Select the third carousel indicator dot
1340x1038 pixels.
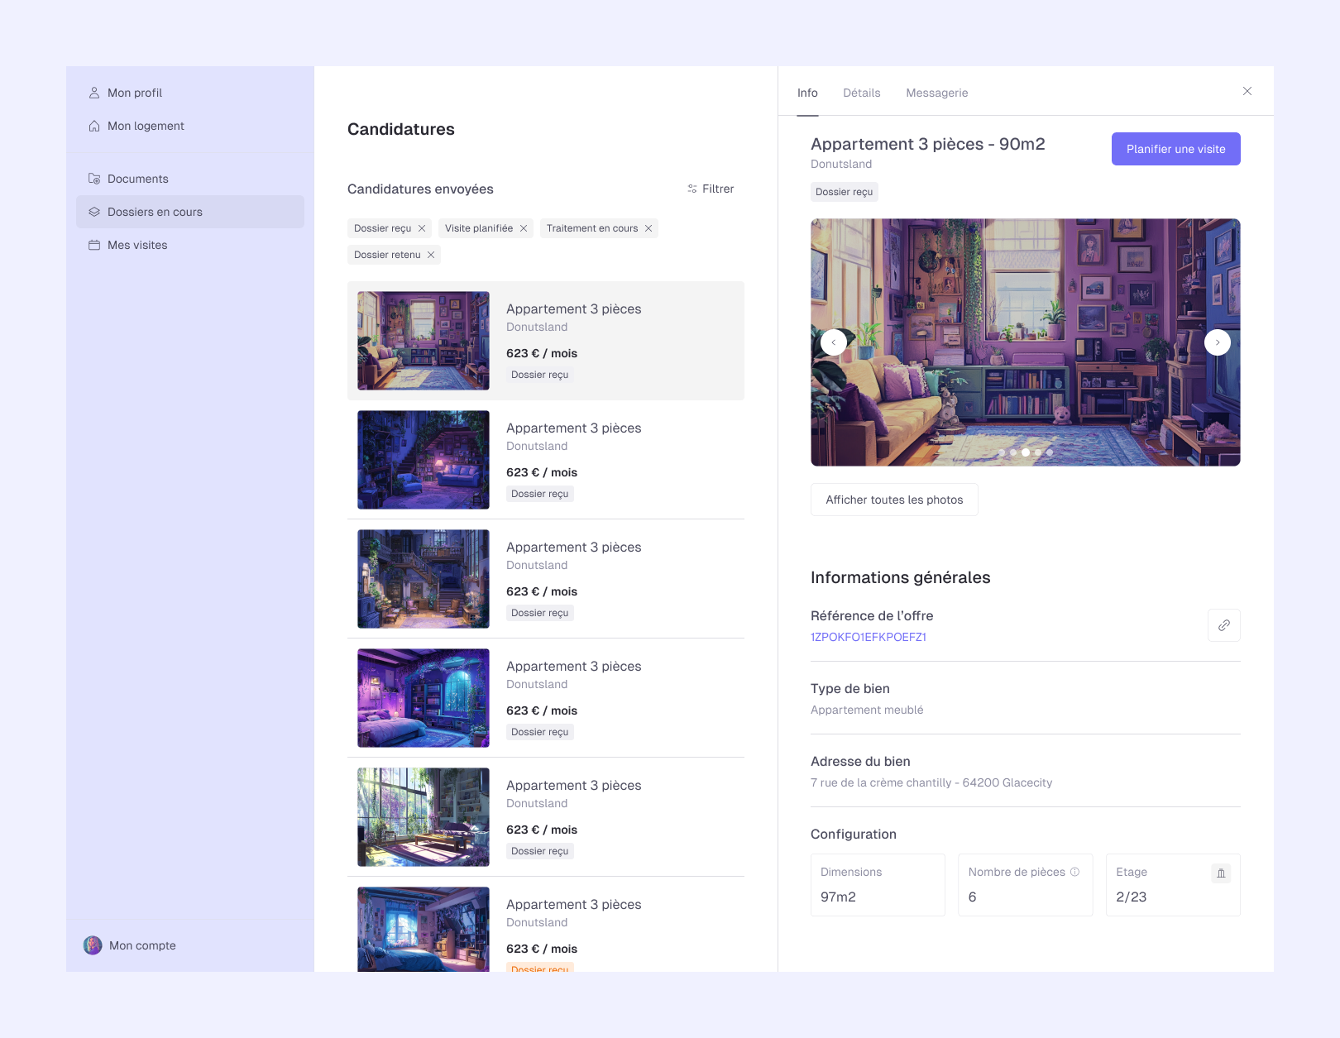[1025, 453]
